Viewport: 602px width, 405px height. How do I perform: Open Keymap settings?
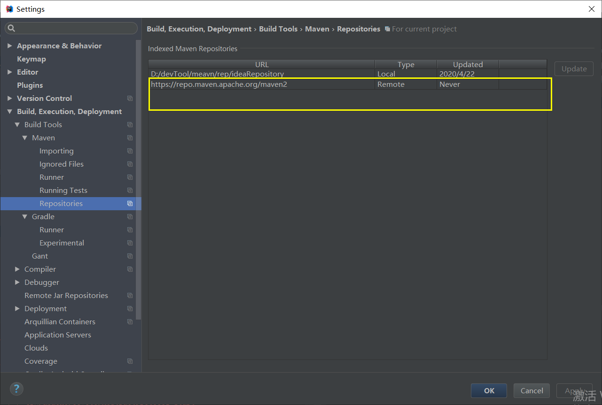(x=31, y=59)
